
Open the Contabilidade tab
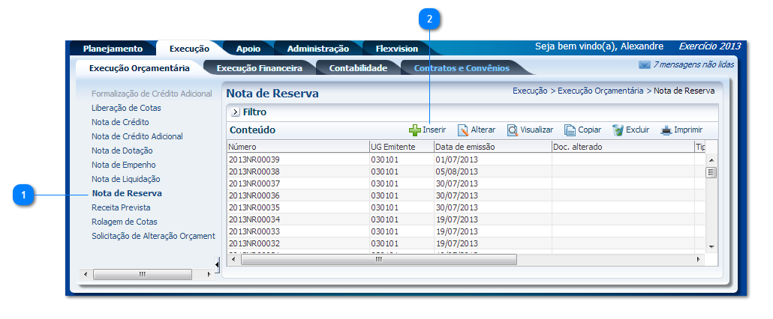point(358,68)
